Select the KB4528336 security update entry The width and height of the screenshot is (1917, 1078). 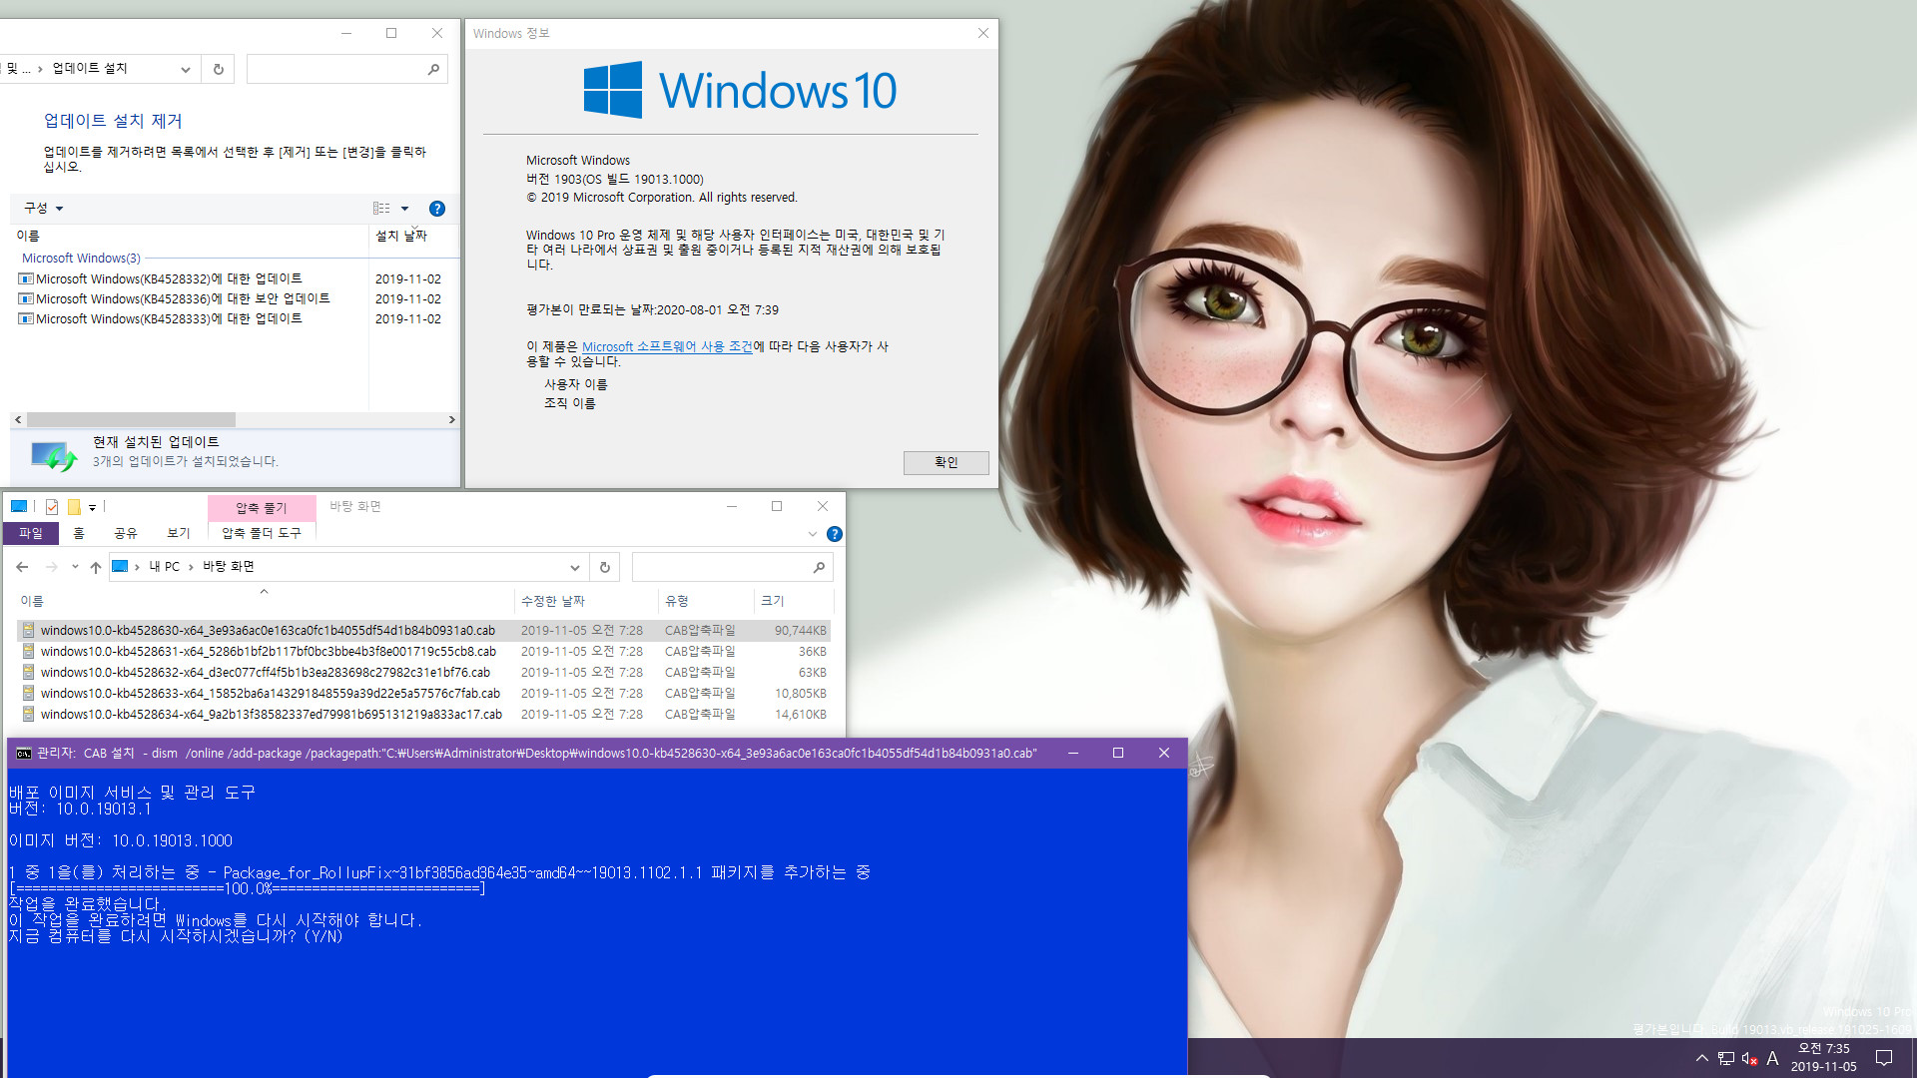[x=174, y=298]
